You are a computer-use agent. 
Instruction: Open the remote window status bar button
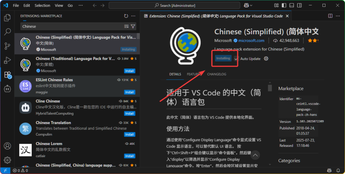[5, 170]
